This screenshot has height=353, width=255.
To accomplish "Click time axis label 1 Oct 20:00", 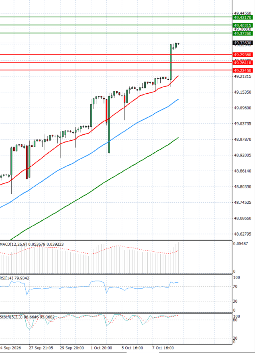I will (101, 348).
